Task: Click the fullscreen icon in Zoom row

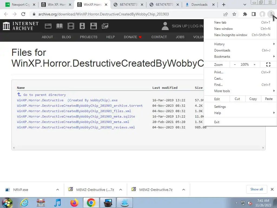Action: point(268,64)
